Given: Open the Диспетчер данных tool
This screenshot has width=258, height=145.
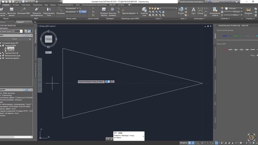Looking at the screenshot, I should [12, 12].
